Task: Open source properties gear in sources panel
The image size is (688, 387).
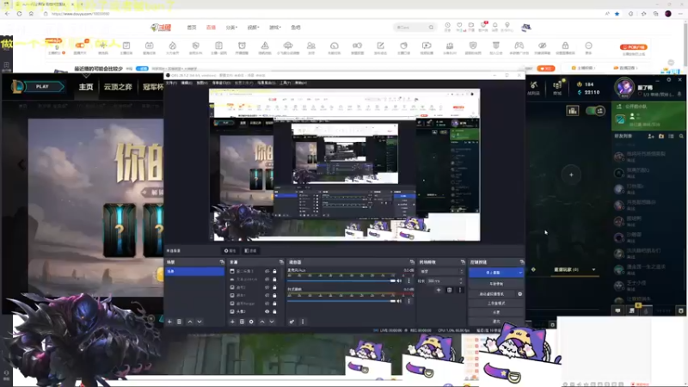Action: point(251,322)
